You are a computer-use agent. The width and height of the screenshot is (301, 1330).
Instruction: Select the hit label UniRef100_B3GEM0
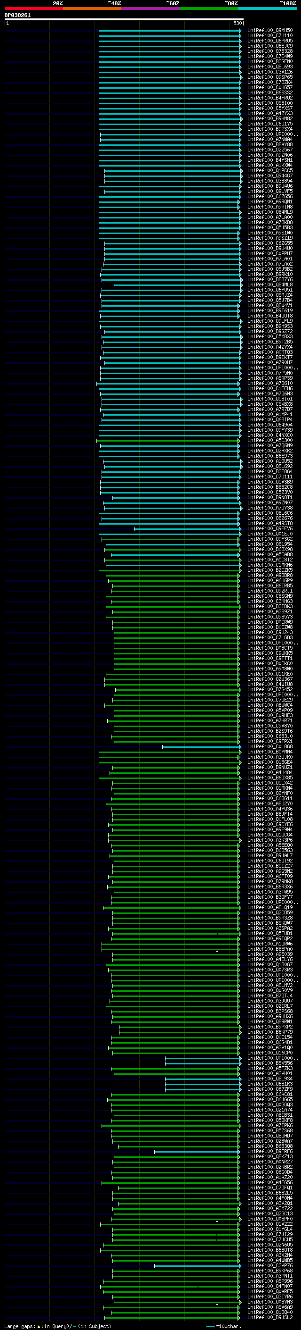[270, 61]
